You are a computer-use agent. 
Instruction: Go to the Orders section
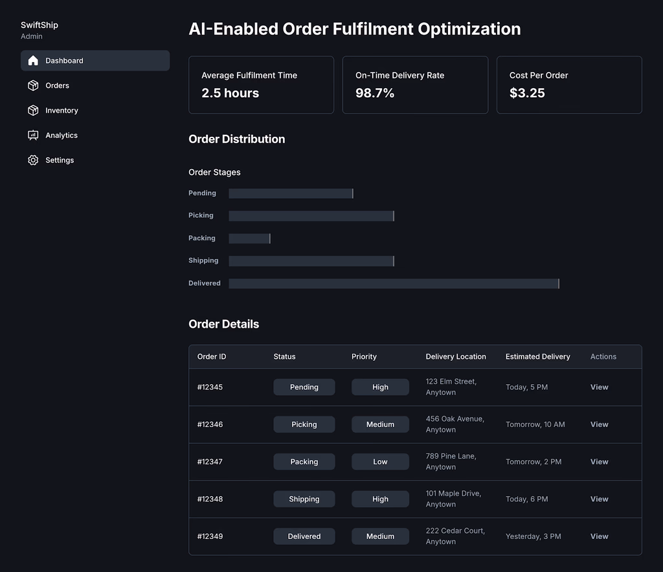95,86
